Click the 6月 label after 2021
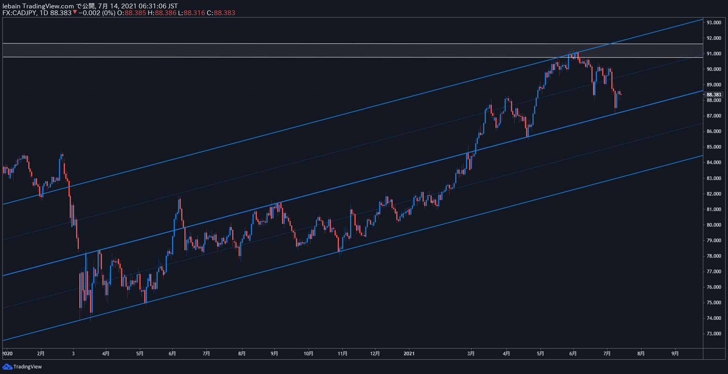The height and width of the screenshot is (374, 728). (x=573, y=354)
